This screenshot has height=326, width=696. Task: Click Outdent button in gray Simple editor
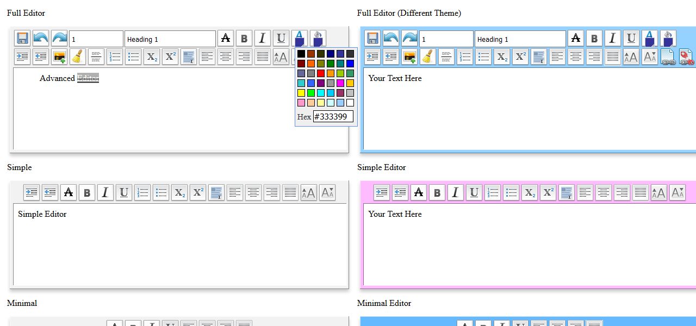50,192
